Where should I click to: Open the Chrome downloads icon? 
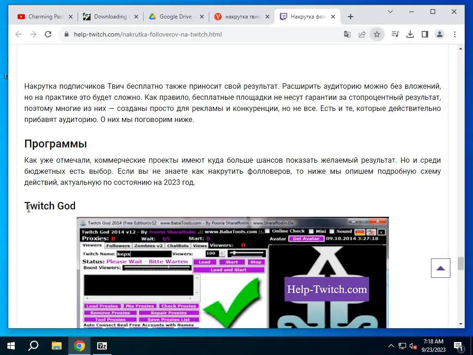[410, 34]
